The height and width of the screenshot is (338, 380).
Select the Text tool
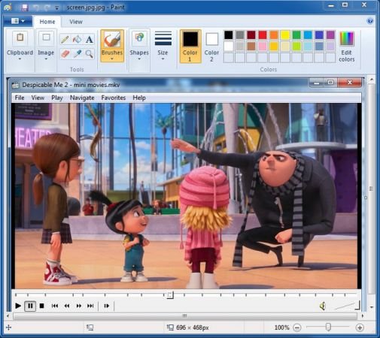point(90,40)
